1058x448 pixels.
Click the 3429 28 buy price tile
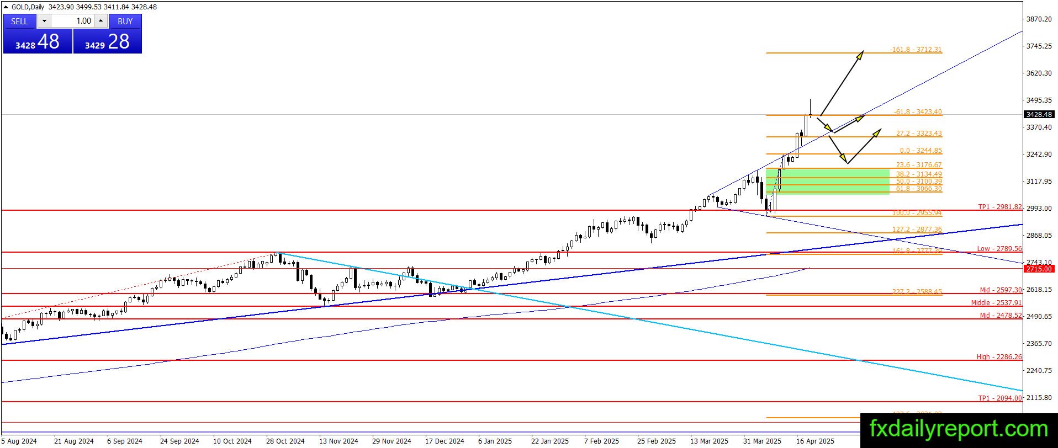pos(107,41)
